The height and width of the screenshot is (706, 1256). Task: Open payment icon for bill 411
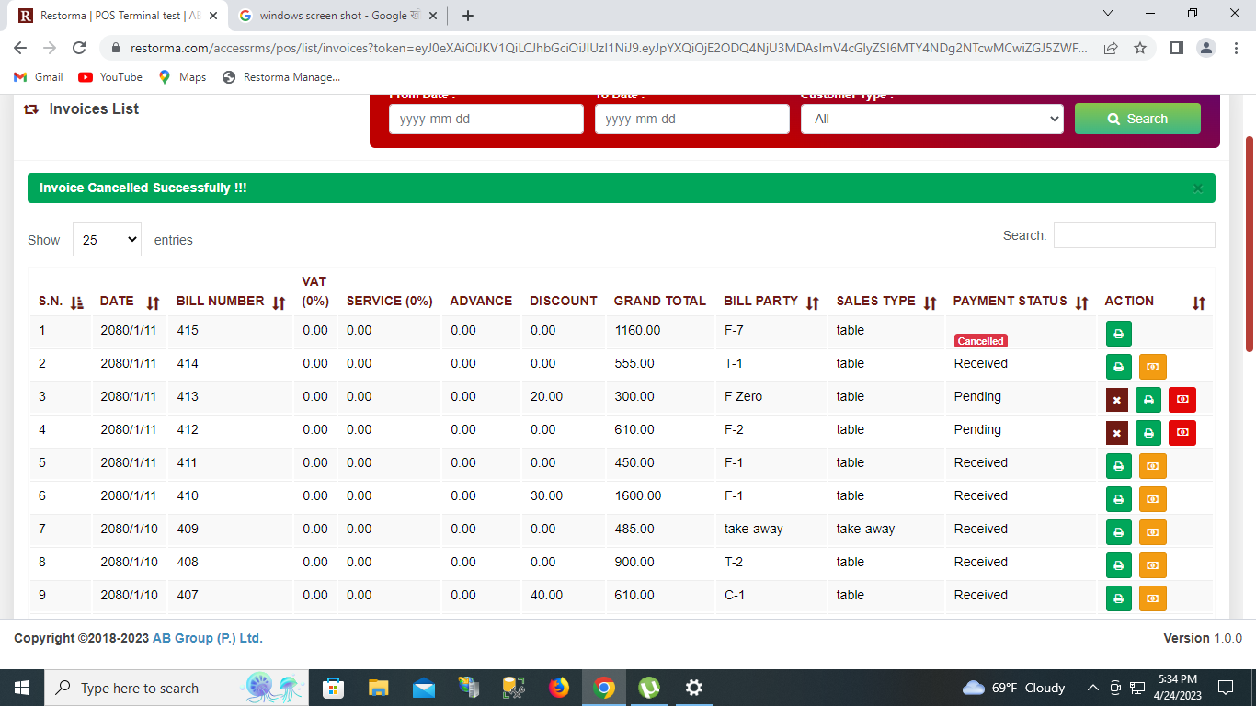coord(1153,466)
